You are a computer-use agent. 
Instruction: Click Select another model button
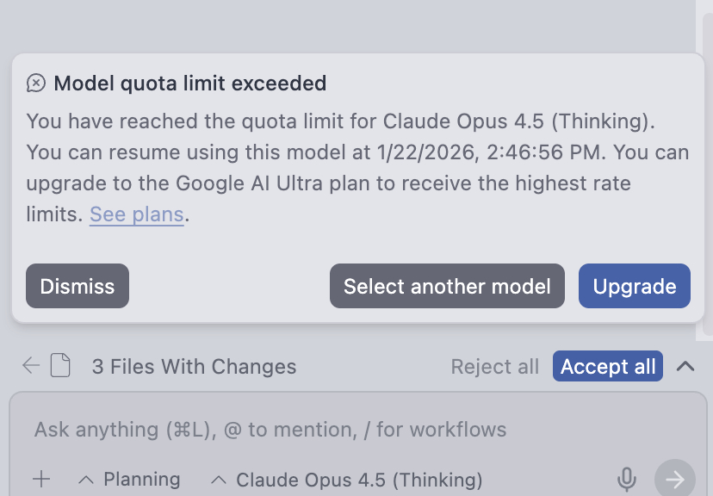click(x=447, y=286)
